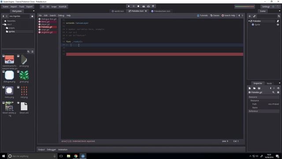The width and height of the screenshot is (282, 159).
Task: Open the Tools menu
Action: [22, 7]
